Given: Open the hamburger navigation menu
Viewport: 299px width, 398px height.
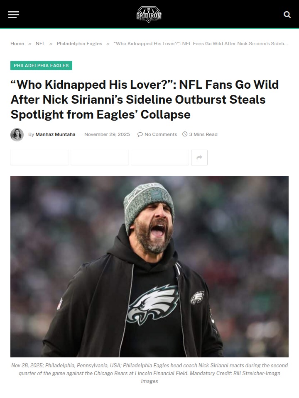Looking at the screenshot, I should (x=14, y=15).
